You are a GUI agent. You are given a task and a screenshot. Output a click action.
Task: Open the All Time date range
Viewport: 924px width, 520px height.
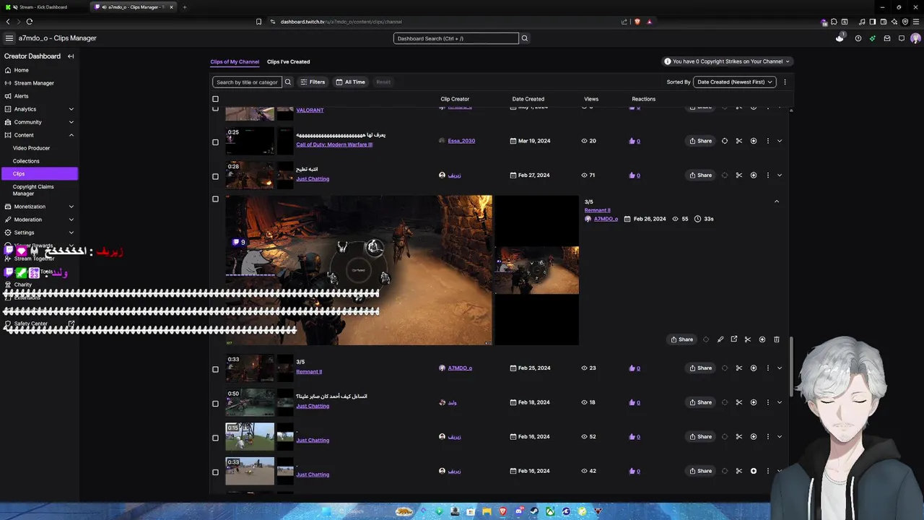pyautogui.click(x=351, y=82)
